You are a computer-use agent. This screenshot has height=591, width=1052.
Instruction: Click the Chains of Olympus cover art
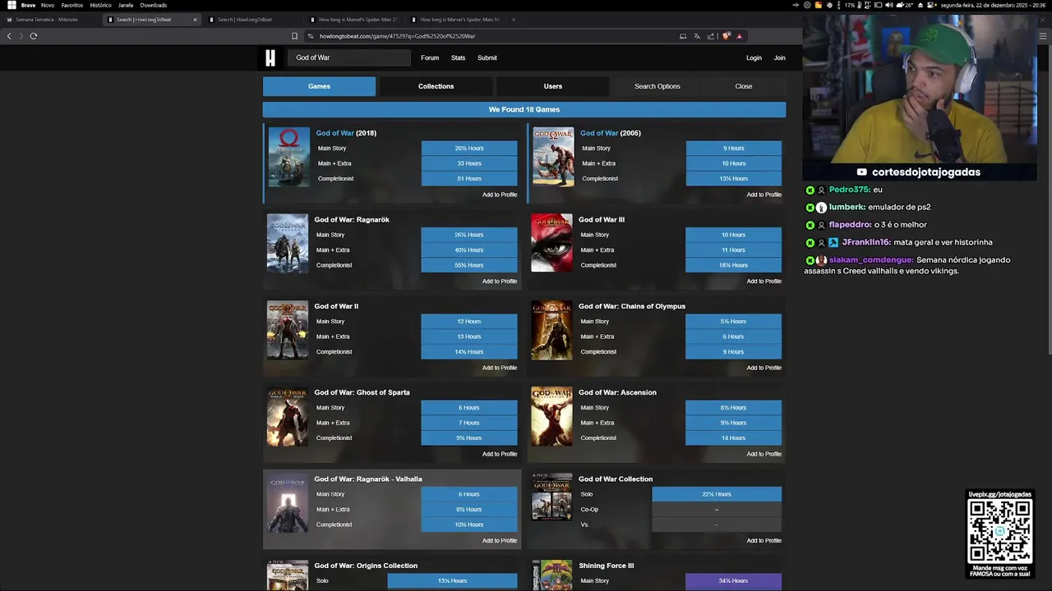tap(551, 330)
